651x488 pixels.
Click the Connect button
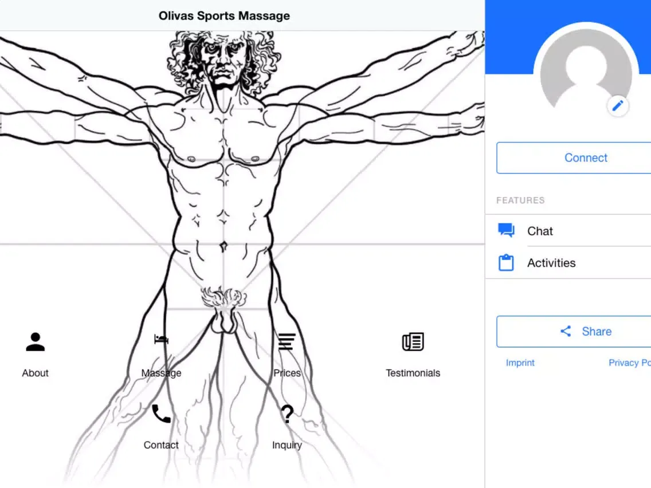coord(574,158)
